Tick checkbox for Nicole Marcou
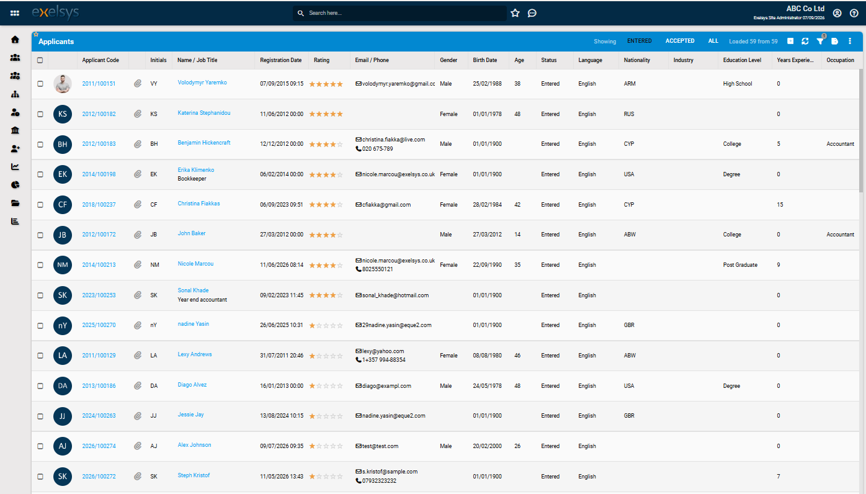The image size is (866, 494). [x=40, y=265]
